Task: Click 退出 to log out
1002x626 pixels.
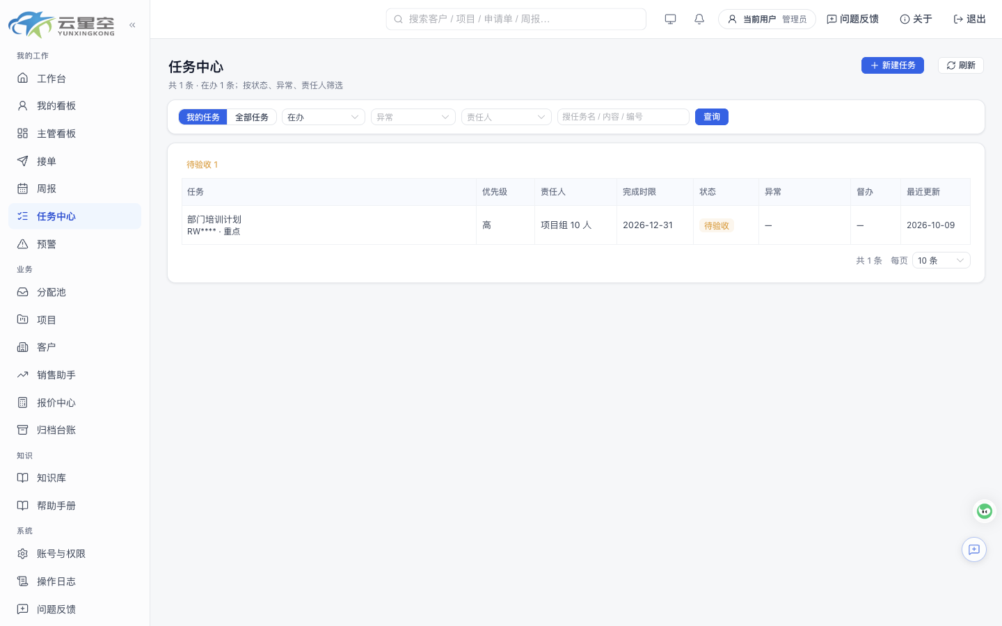Action: pos(970,19)
